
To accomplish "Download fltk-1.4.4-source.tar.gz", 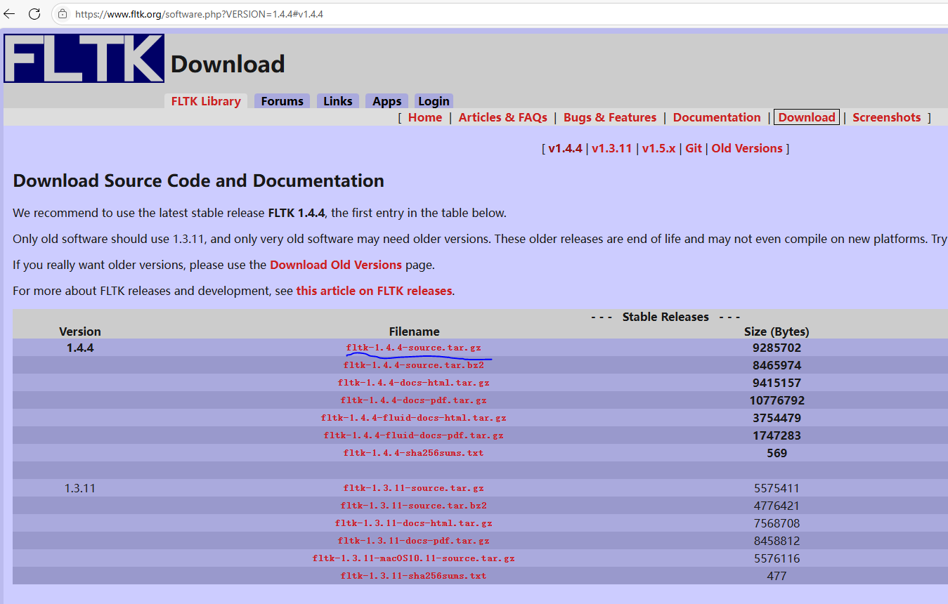I will pos(414,348).
